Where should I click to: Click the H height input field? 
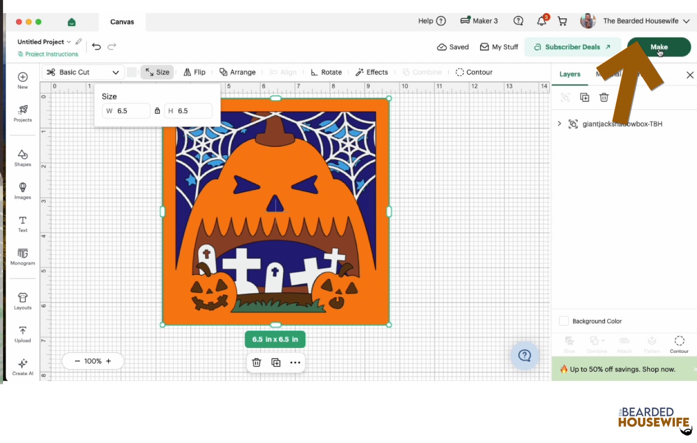click(188, 111)
